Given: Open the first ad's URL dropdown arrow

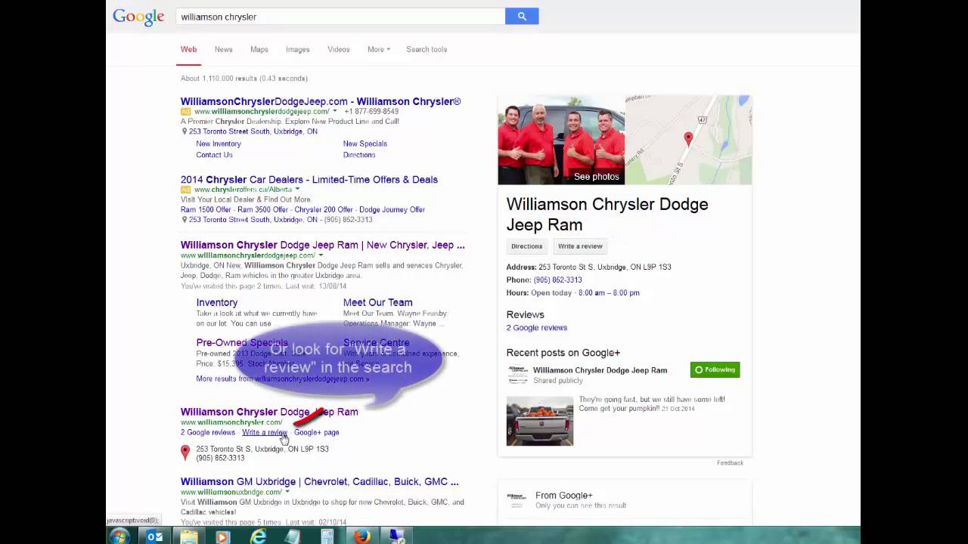Looking at the screenshot, I should click(x=335, y=111).
